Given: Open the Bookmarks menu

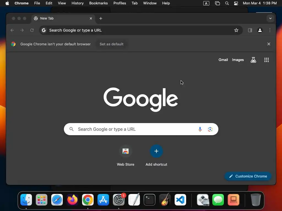Looking at the screenshot, I should pyautogui.click(x=99, y=3).
